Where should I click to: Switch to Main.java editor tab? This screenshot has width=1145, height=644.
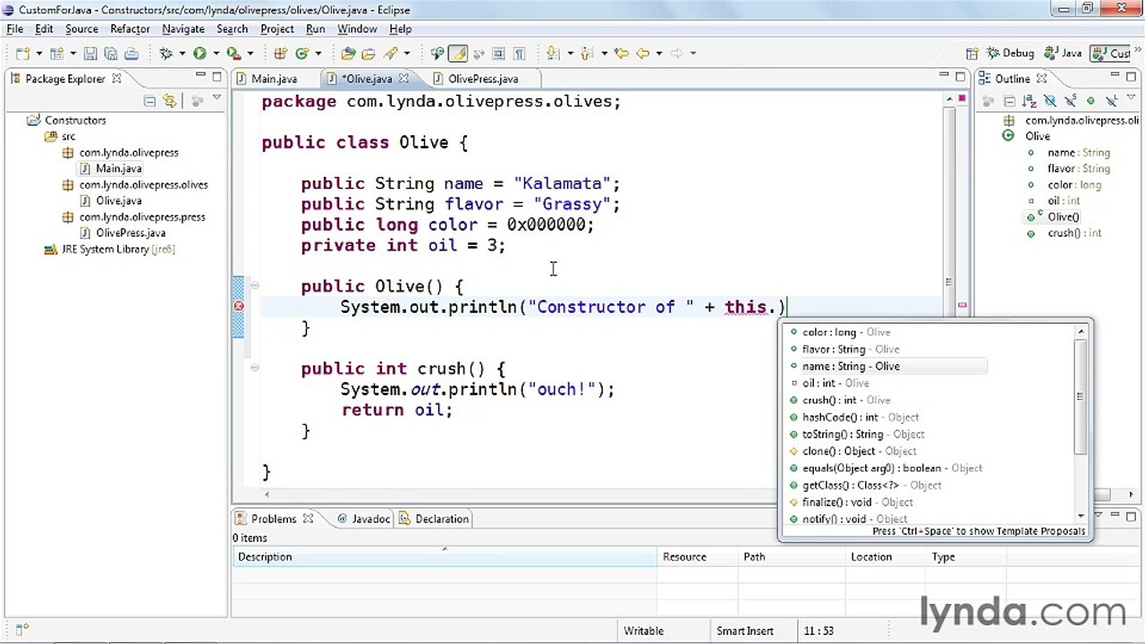[x=274, y=79]
